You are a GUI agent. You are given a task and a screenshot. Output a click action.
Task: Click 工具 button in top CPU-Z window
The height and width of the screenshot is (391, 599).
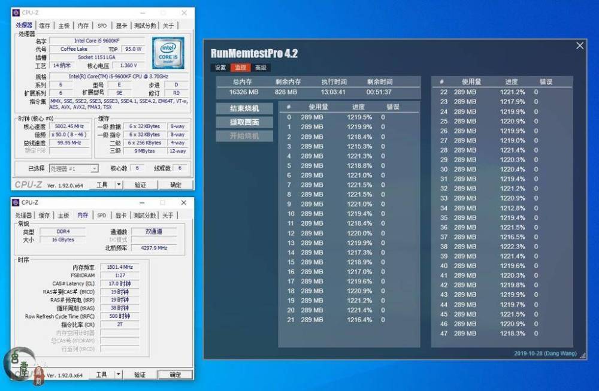click(102, 185)
